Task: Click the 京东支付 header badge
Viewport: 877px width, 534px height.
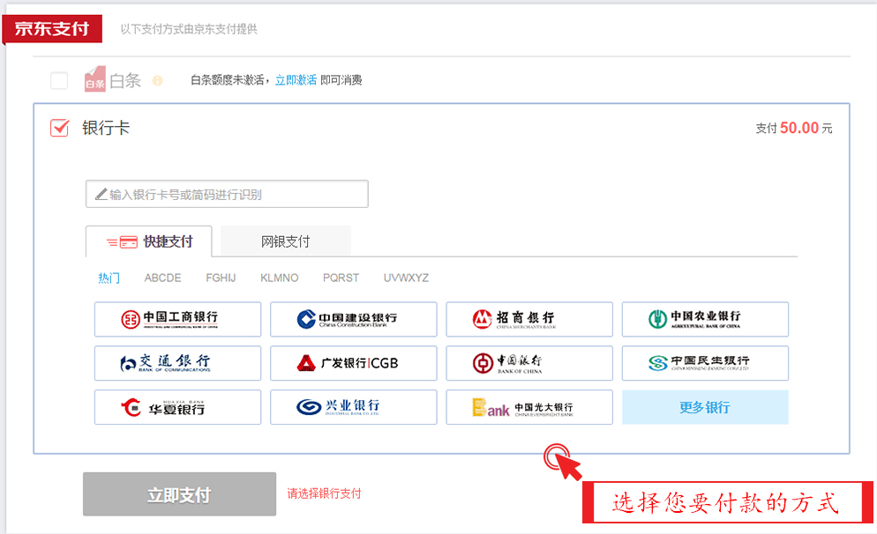Action: (52, 28)
